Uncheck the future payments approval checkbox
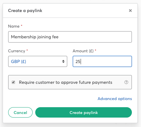This screenshot has height=127, width=141. [13, 82]
